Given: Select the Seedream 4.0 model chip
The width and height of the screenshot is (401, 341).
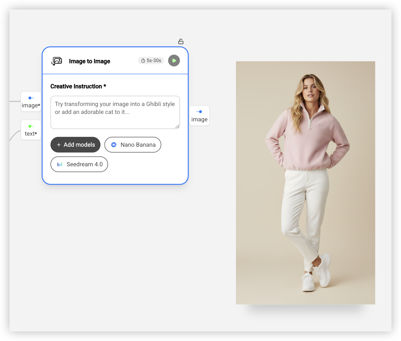Looking at the screenshot, I should [x=79, y=164].
